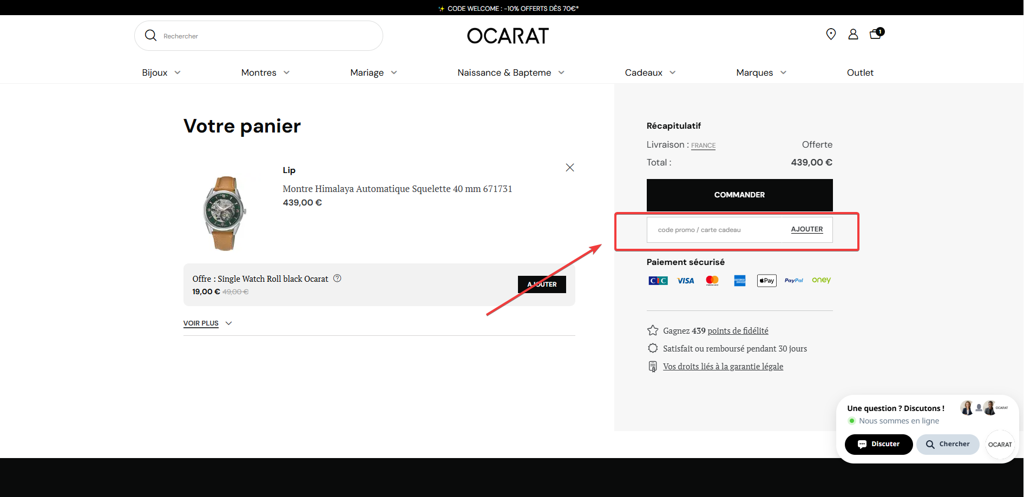The width and height of the screenshot is (1024, 497).
Task: Click the OCARAT header logo
Action: [x=508, y=36]
